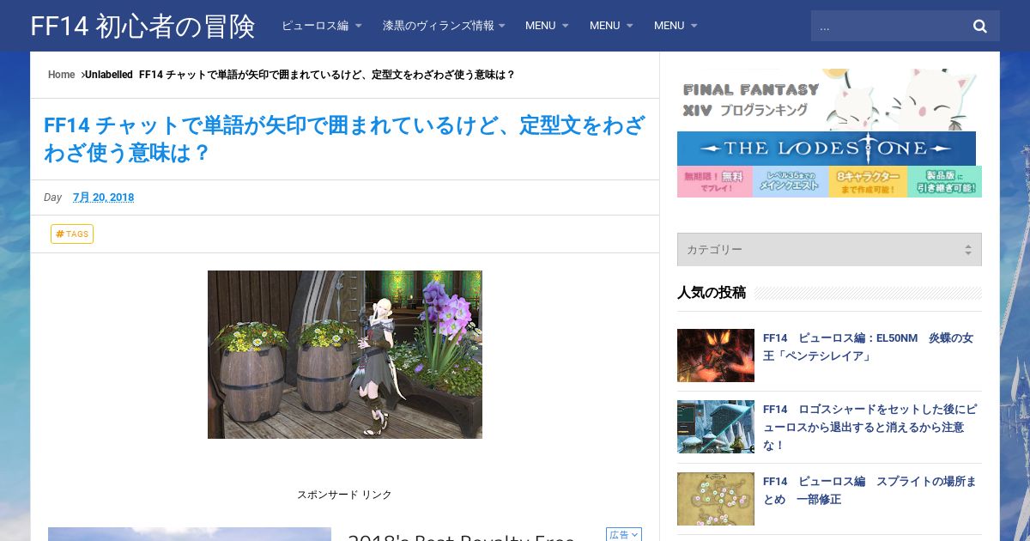
Task: Open the ペンテシレイア post thumbnail
Action: tap(716, 356)
